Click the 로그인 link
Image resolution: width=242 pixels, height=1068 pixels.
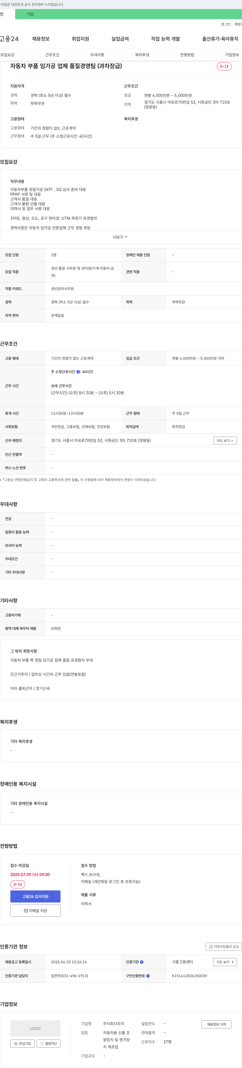coord(226,24)
